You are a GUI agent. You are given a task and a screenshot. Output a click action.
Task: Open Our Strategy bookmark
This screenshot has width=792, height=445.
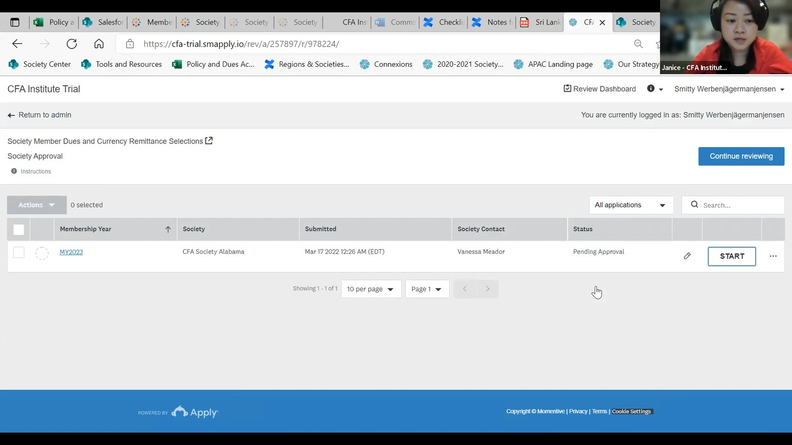point(631,64)
